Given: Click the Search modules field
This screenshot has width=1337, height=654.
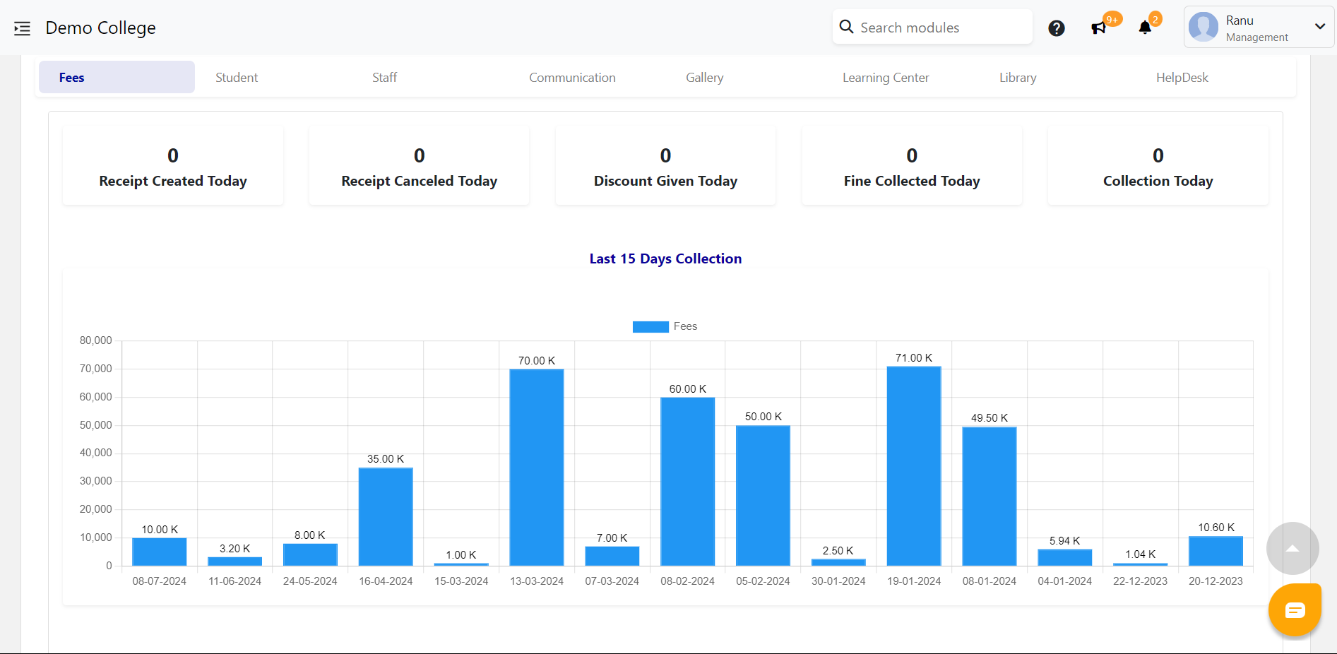Looking at the screenshot, I should pos(932,27).
